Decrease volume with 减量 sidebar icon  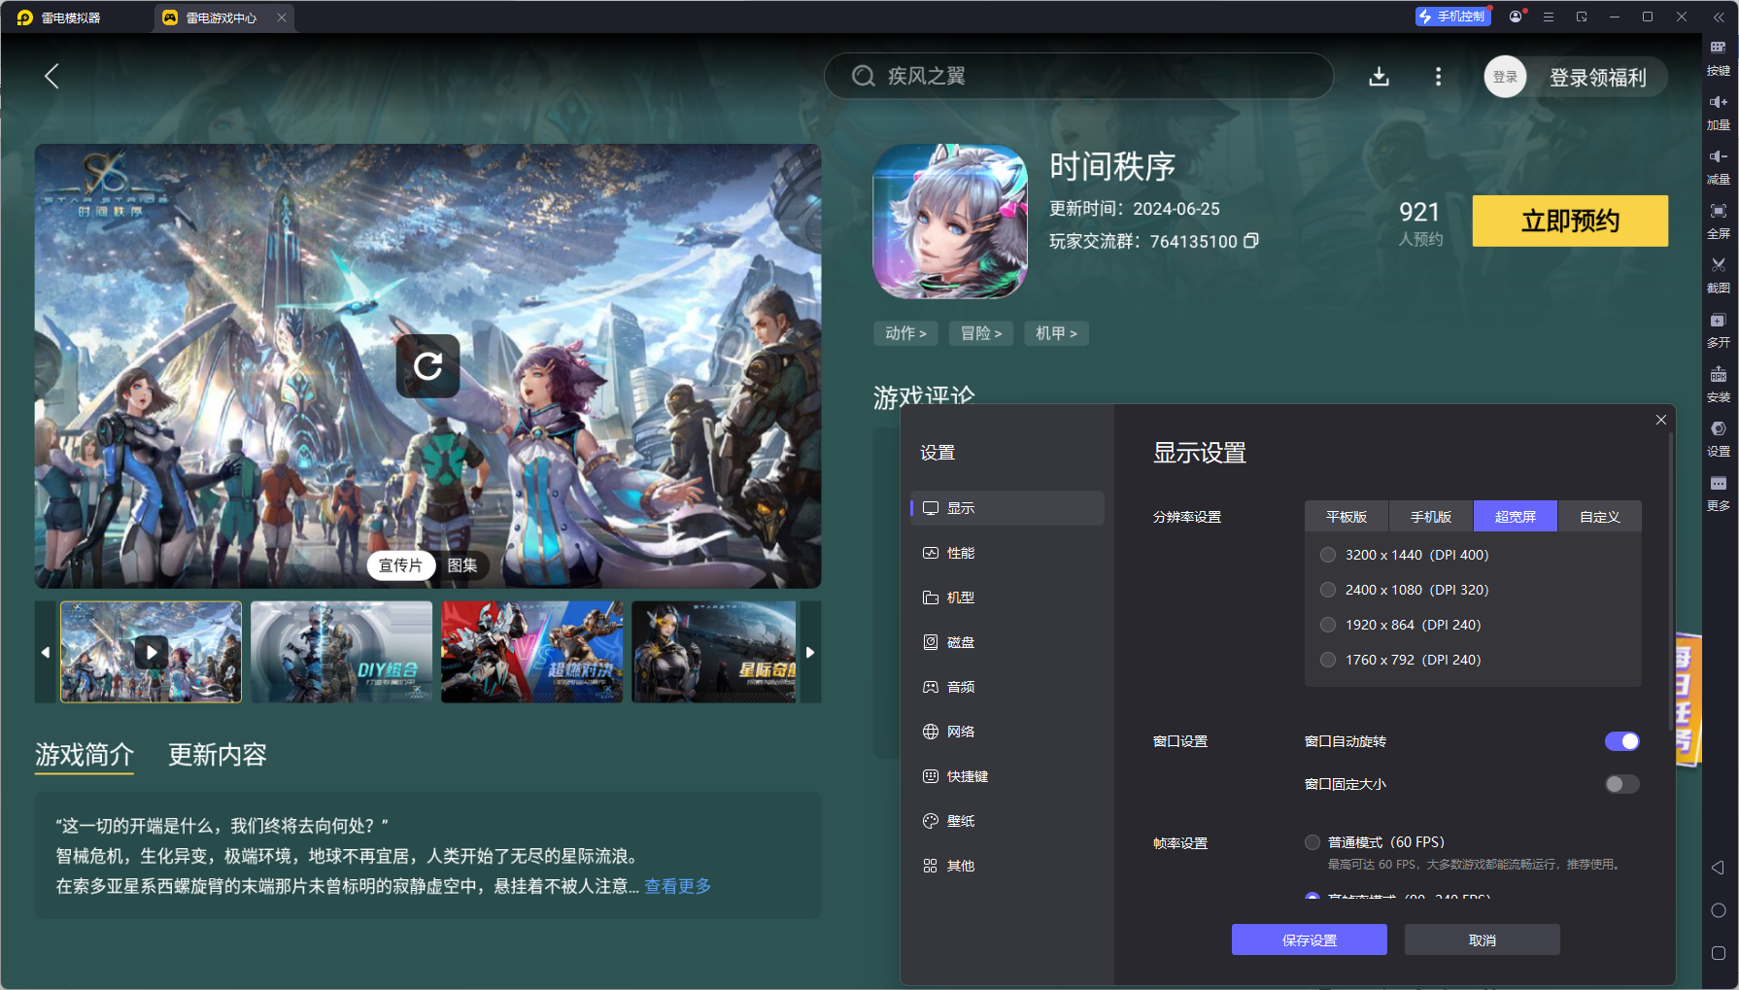click(1718, 166)
